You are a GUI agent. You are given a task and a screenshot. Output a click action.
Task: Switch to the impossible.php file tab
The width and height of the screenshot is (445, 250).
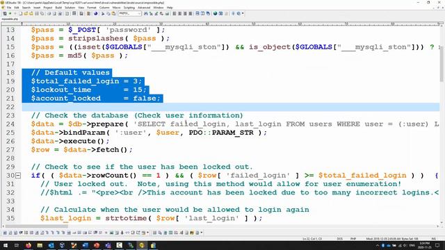click(x=10, y=19)
